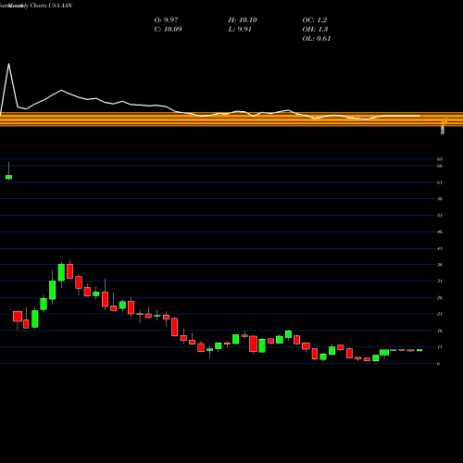Click the 11 price axis label

(x=440, y=347)
